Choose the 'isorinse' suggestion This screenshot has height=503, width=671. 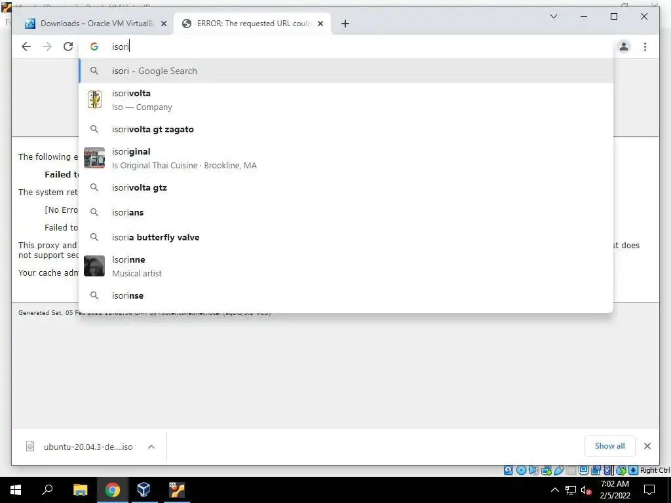(x=346, y=295)
